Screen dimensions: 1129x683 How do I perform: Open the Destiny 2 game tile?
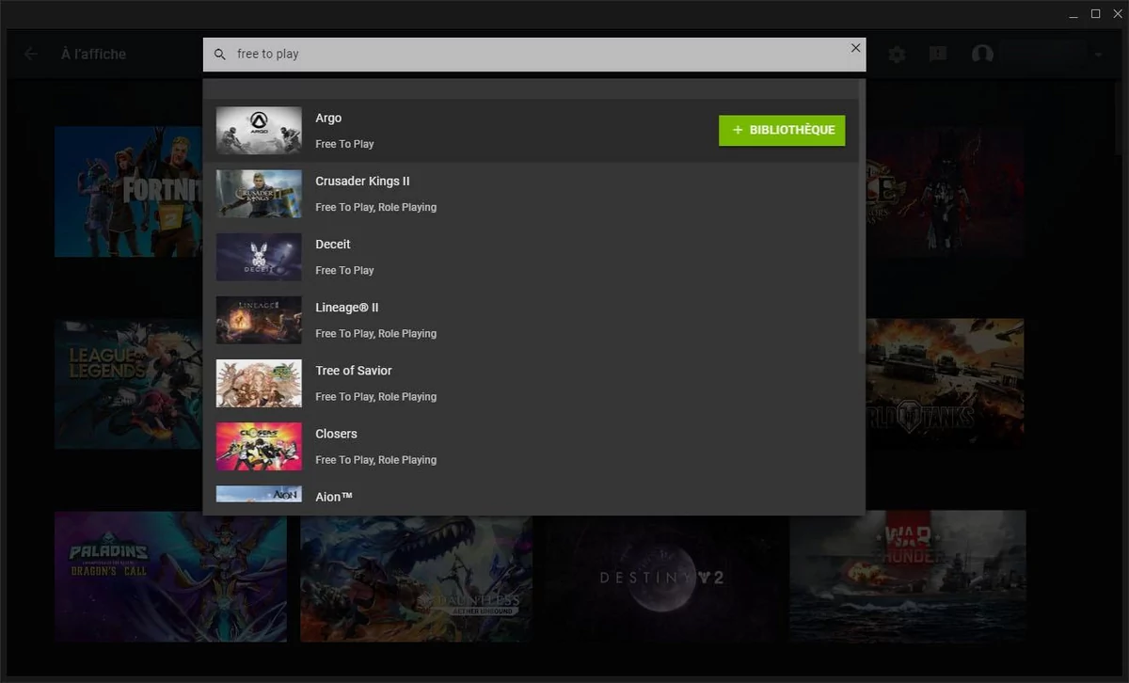[x=661, y=580]
